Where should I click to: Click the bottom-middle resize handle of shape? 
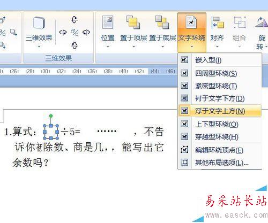(x=51, y=138)
